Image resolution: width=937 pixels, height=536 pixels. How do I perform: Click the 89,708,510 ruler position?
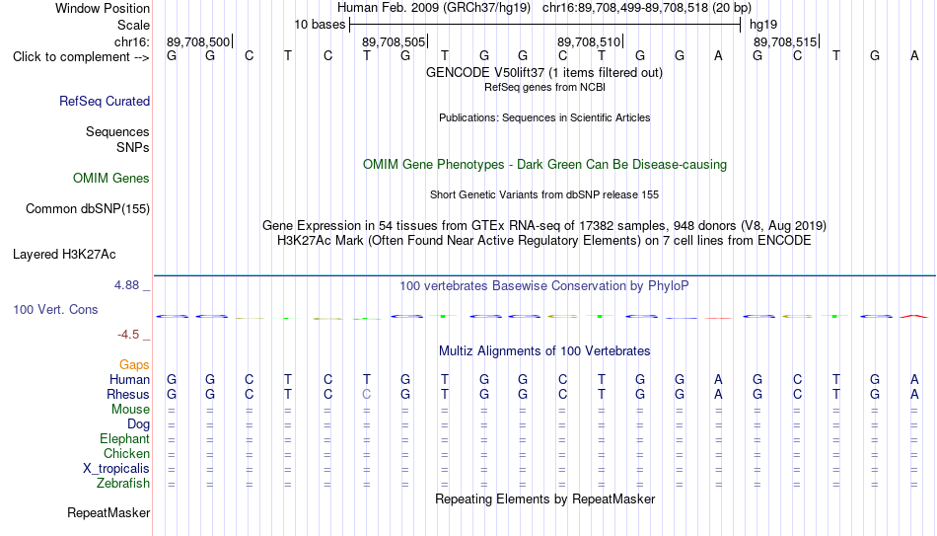click(x=589, y=41)
